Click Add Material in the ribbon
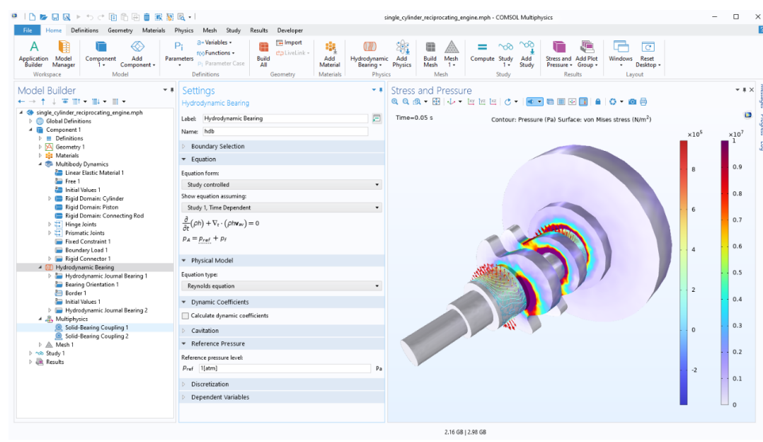Viewport: 763px width, 442px height. click(329, 54)
